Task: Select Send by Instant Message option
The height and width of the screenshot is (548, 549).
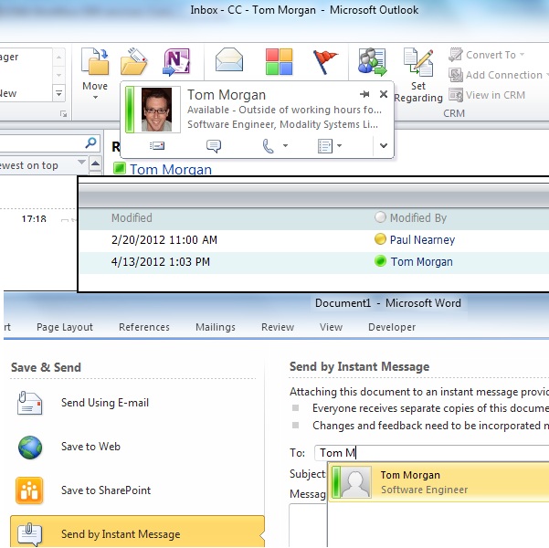Action: pos(137,532)
